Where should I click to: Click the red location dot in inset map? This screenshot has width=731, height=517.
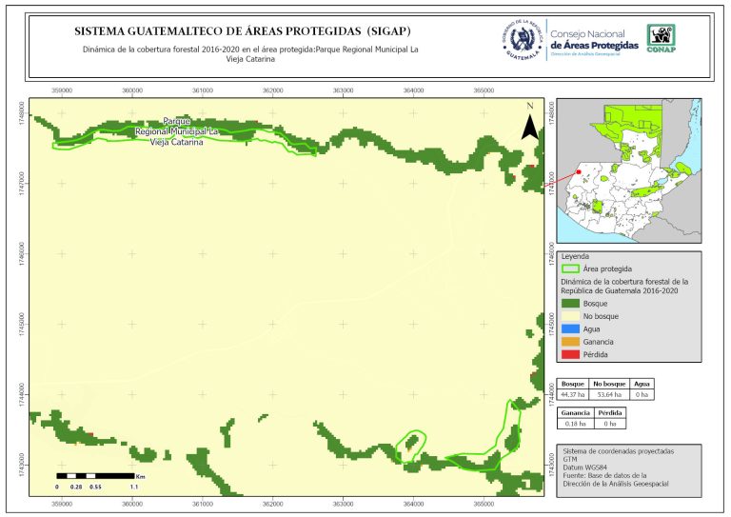click(578, 172)
